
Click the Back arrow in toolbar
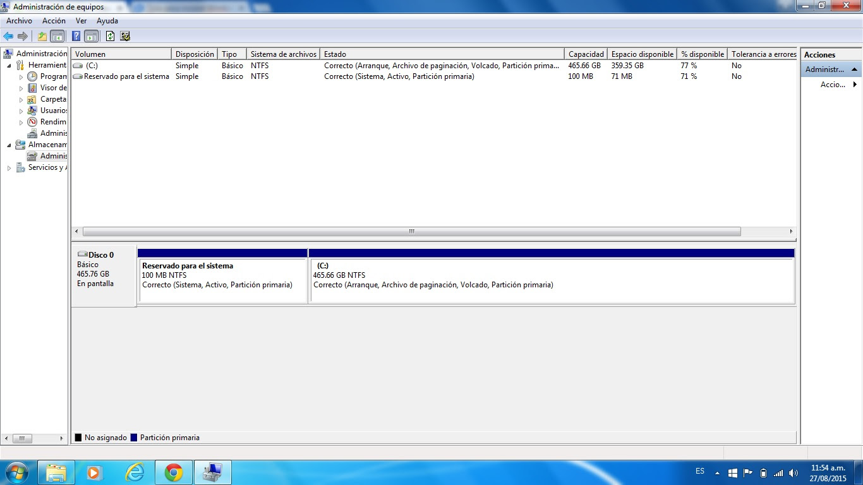8,36
